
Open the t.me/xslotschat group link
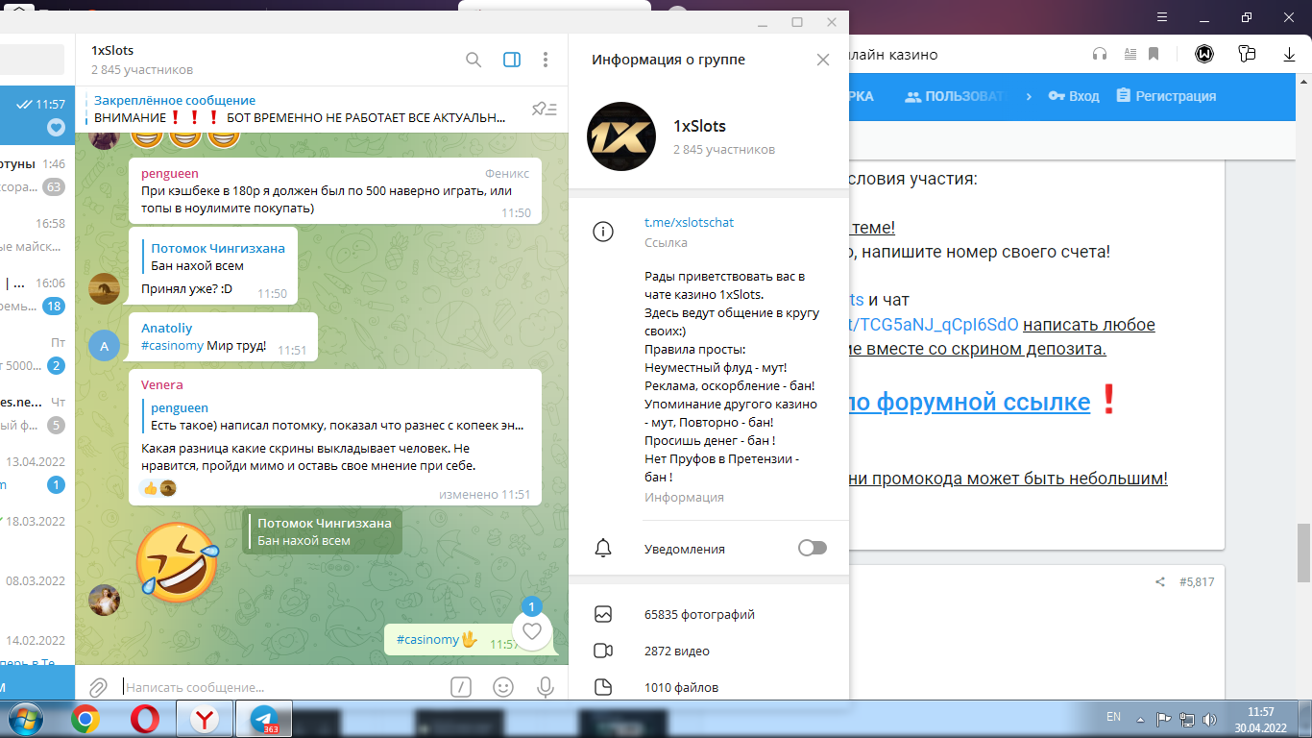coord(689,222)
